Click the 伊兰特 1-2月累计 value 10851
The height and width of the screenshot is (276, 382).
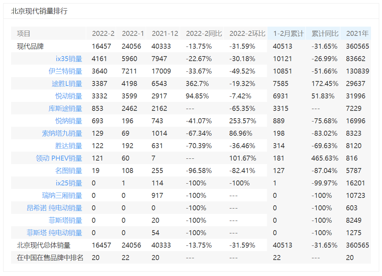282,71
